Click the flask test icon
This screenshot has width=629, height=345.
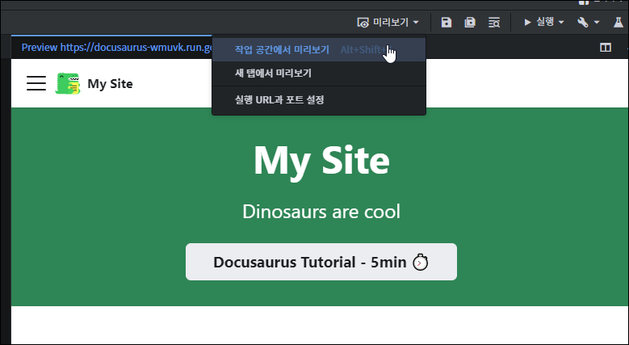619,23
